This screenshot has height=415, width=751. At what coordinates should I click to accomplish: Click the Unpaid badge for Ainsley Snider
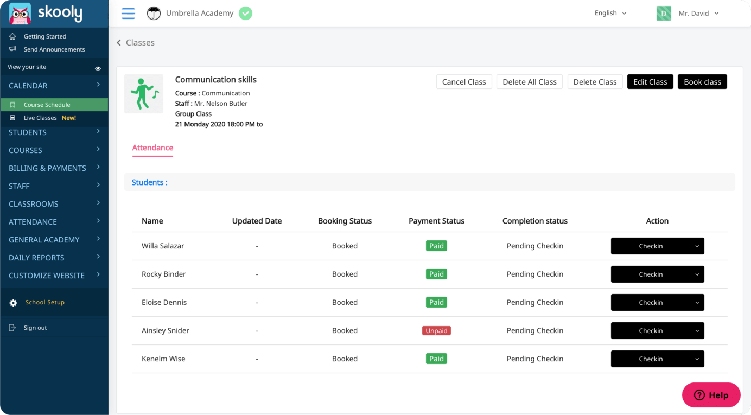click(436, 331)
